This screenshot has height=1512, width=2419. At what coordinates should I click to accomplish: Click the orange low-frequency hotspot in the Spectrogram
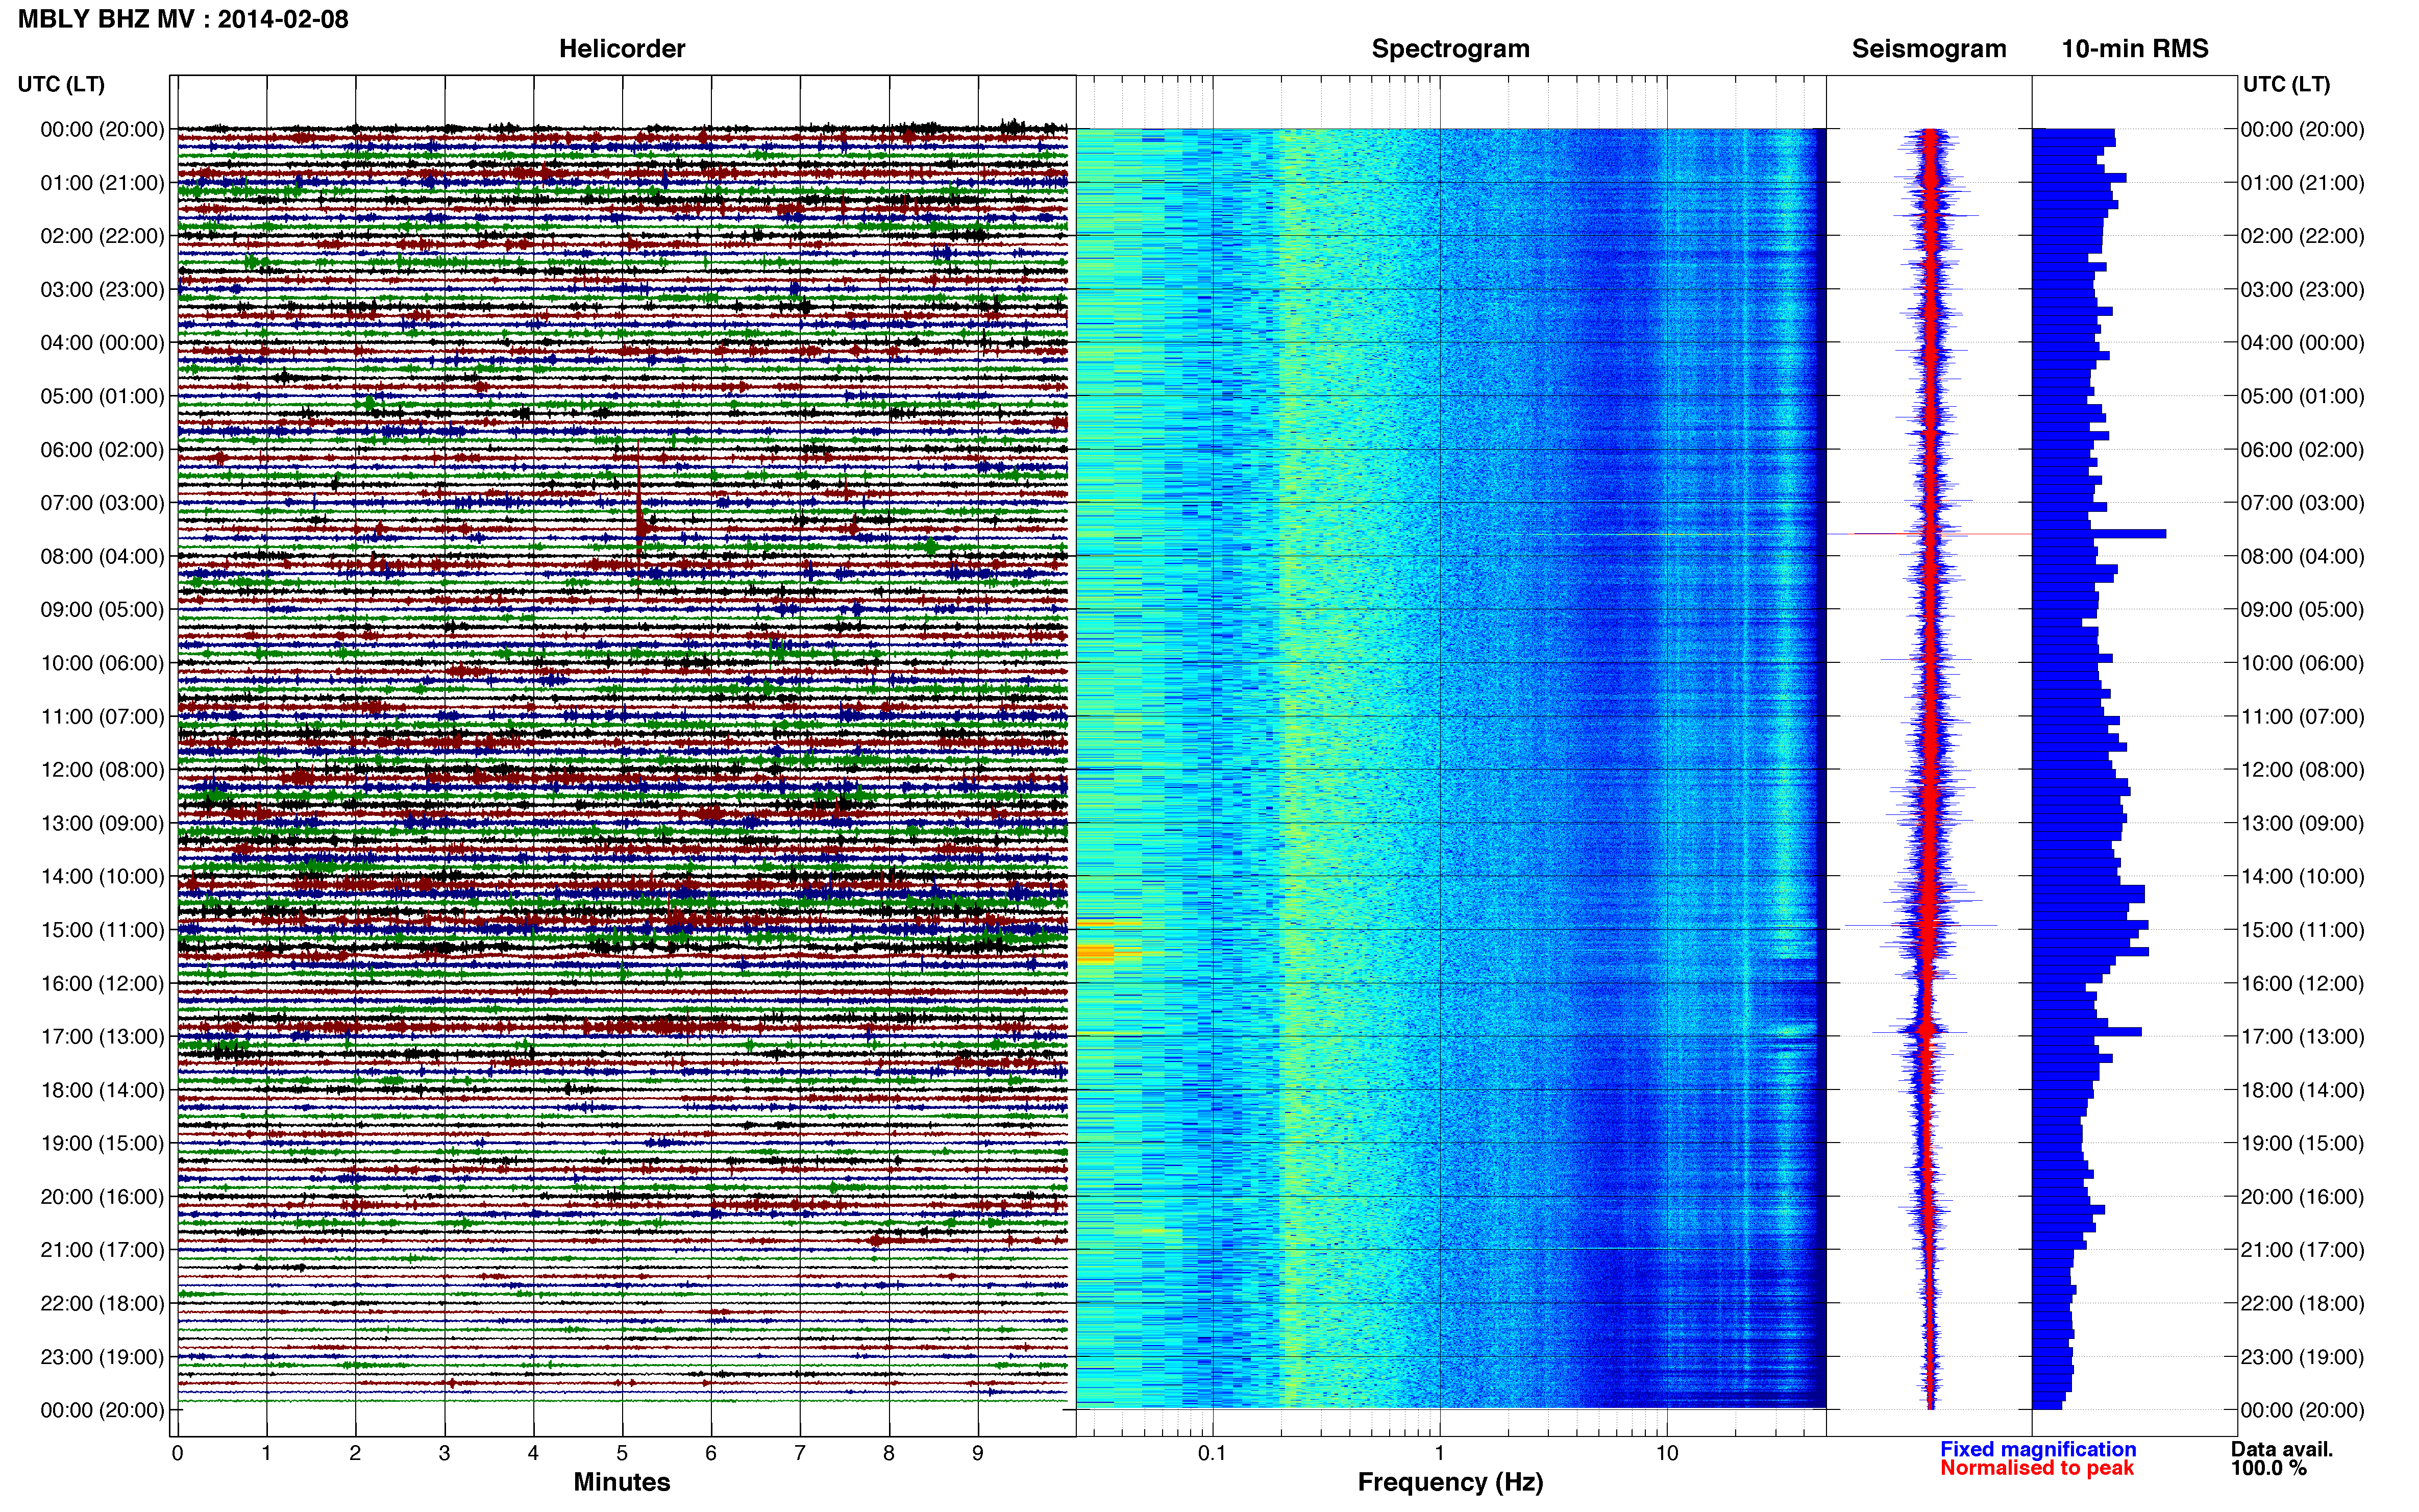pos(1096,952)
